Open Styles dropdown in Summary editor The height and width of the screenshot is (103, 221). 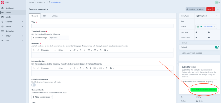(65, 50)
